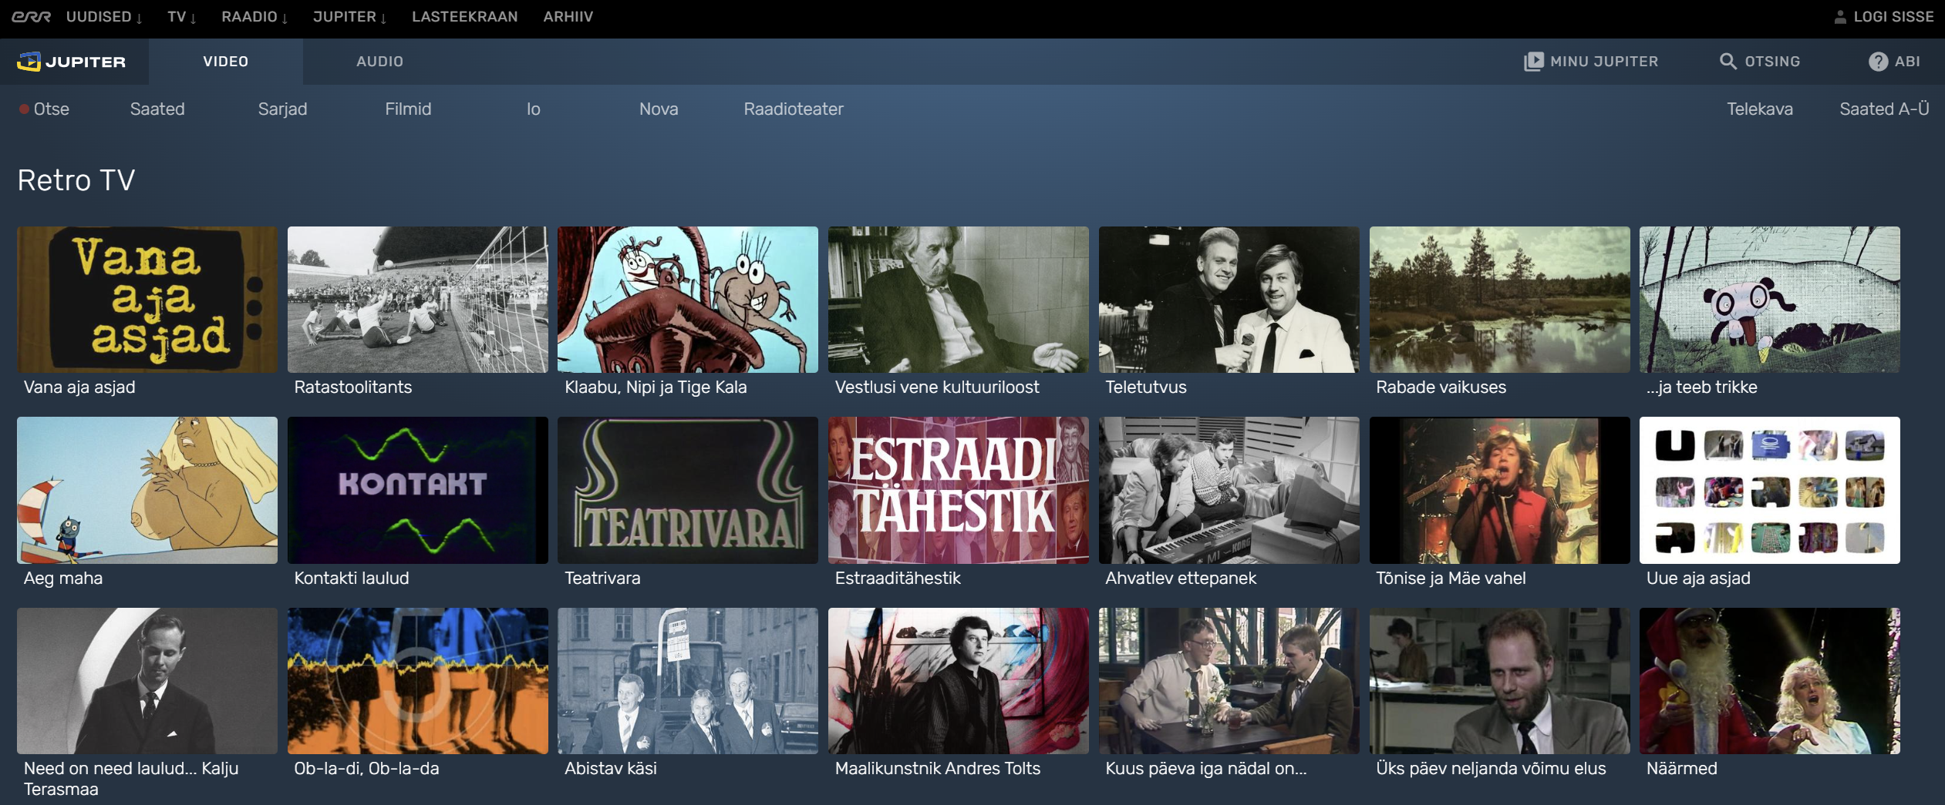This screenshot has height=805, width=1945.
Task: Open Aeg maha thumbnail
Action: coord(147,490)
